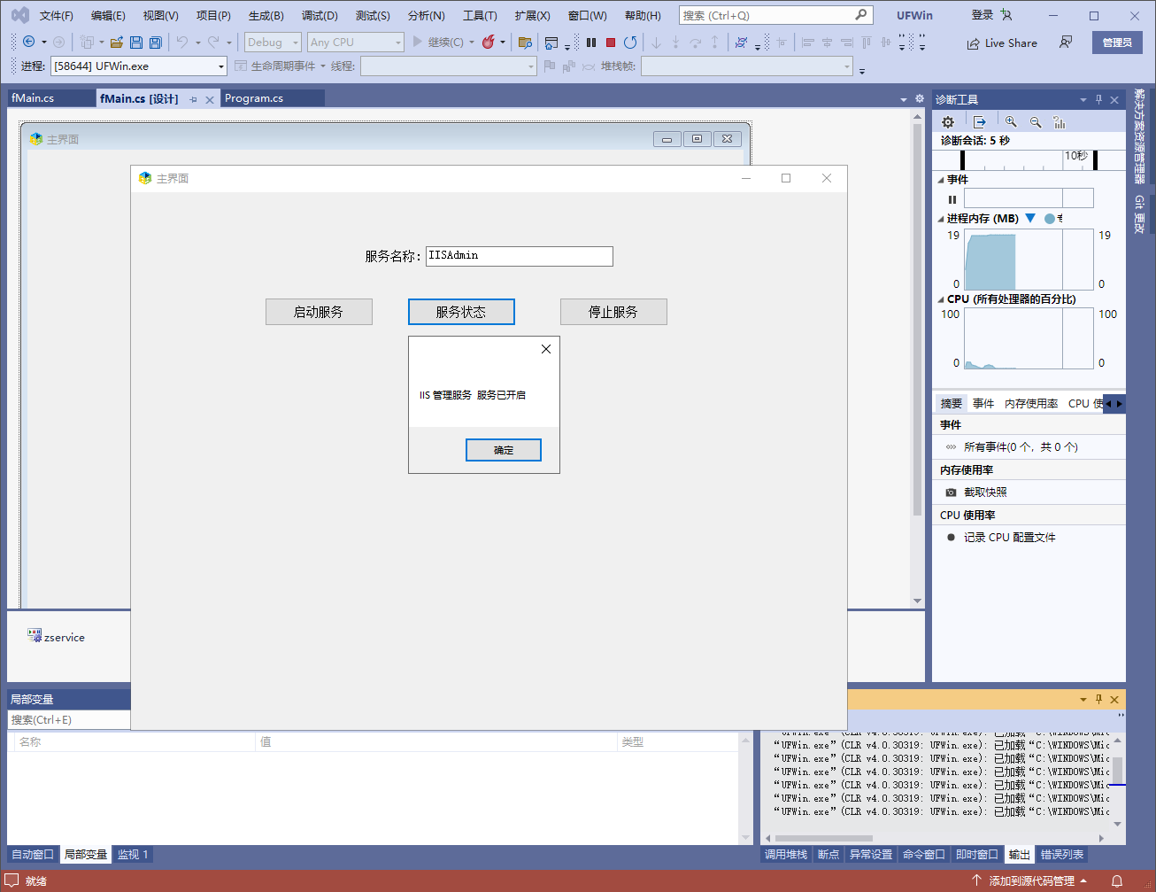This screenshot has height=892, width=1156.
Task: Click the Live Share button
Action: point(1002,43)
